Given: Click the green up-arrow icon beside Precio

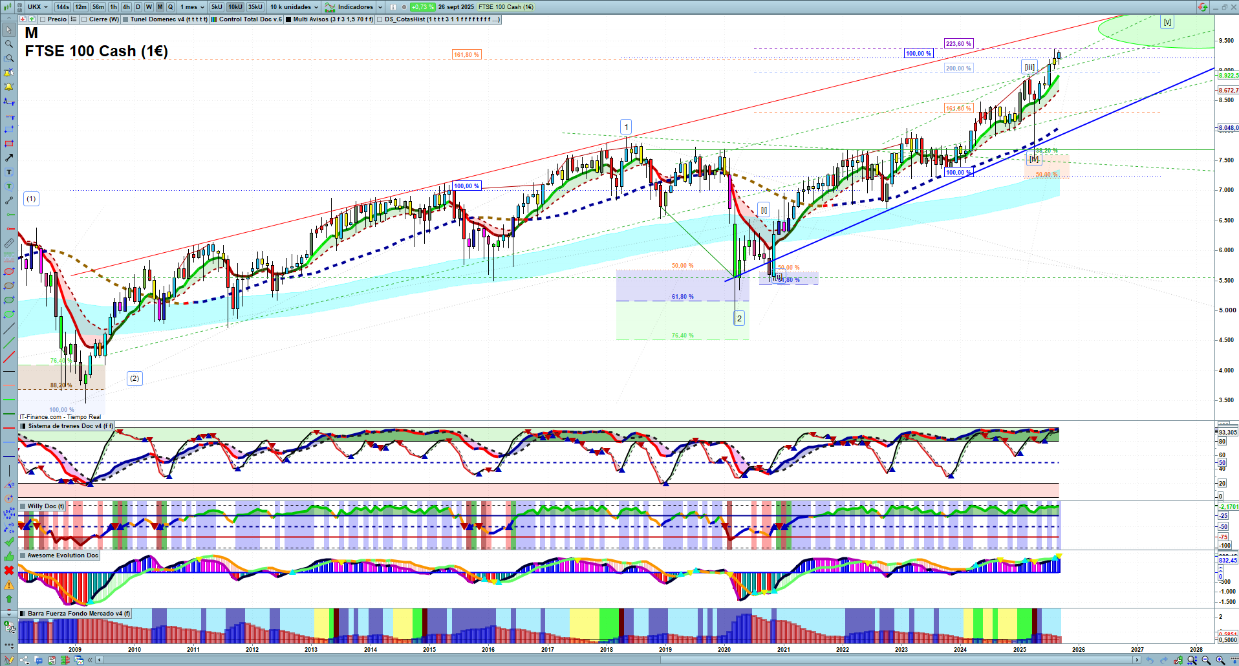Looking at the screenshot, I should [x=32, y=19].
